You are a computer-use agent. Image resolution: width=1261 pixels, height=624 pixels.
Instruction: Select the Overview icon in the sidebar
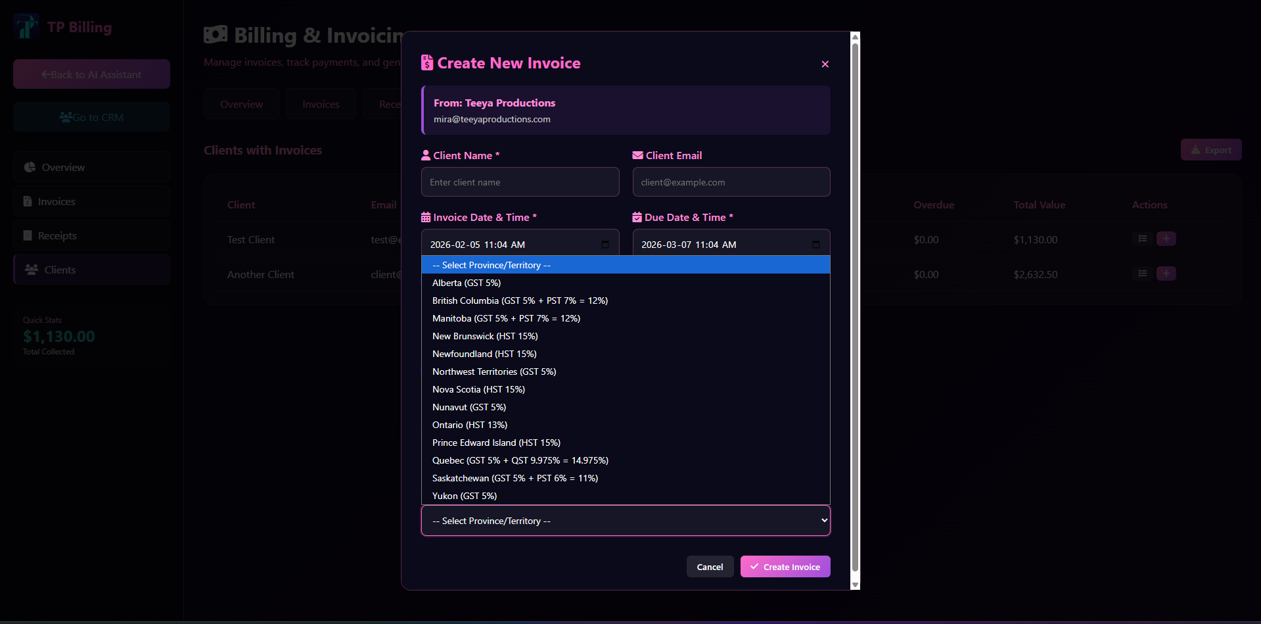[30, 167]
